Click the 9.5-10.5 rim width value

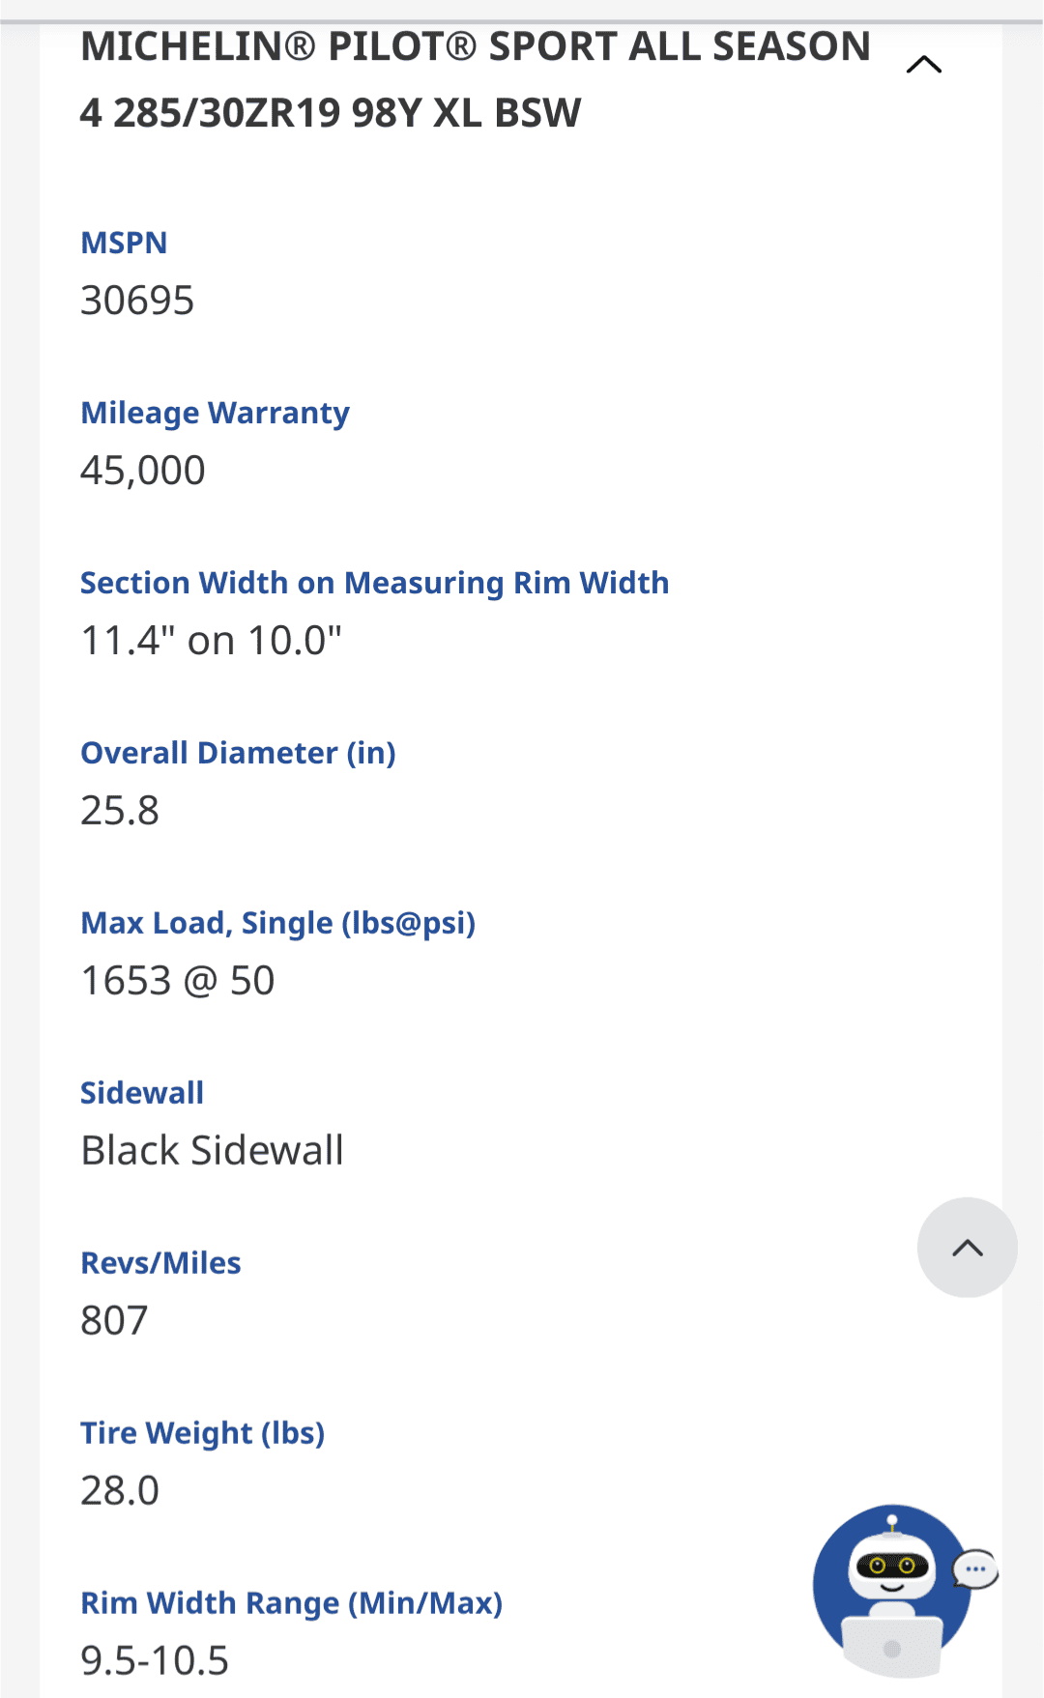coord(155,1661)
